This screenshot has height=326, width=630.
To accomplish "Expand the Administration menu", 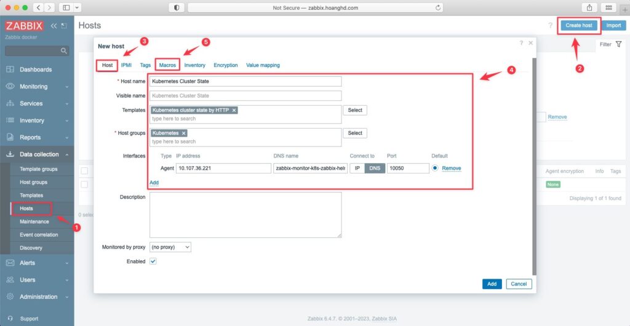I will [66, 297].
